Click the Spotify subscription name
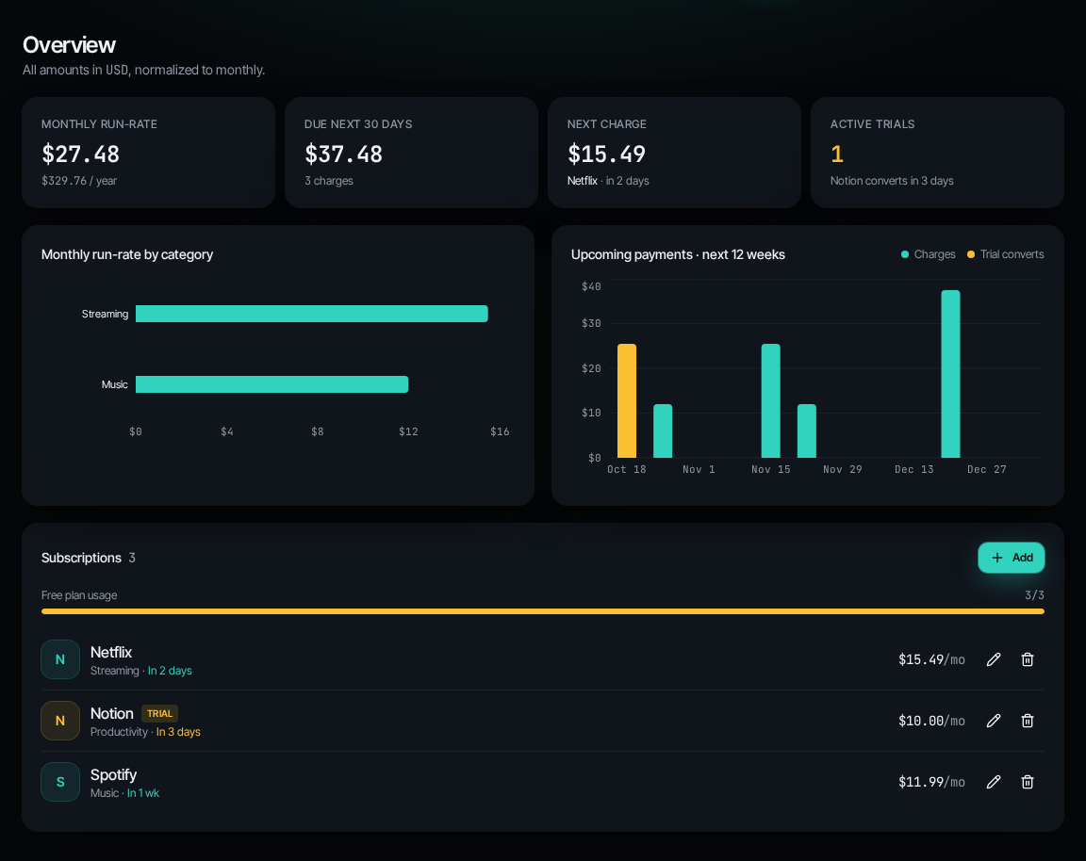The height and width of the screenshot is (861, 1086). coord(113,775)
